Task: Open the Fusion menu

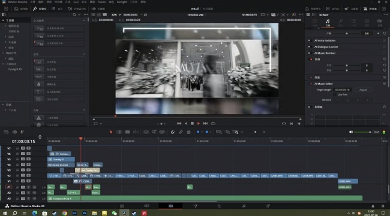Action: point(101,2)
